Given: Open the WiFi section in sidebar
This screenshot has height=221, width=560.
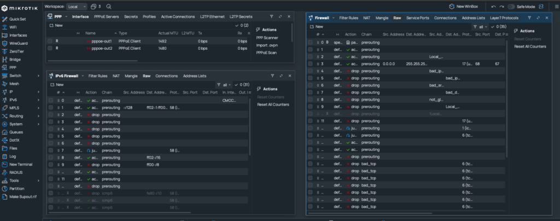Looking at the screenshot, I should [14, 27].
